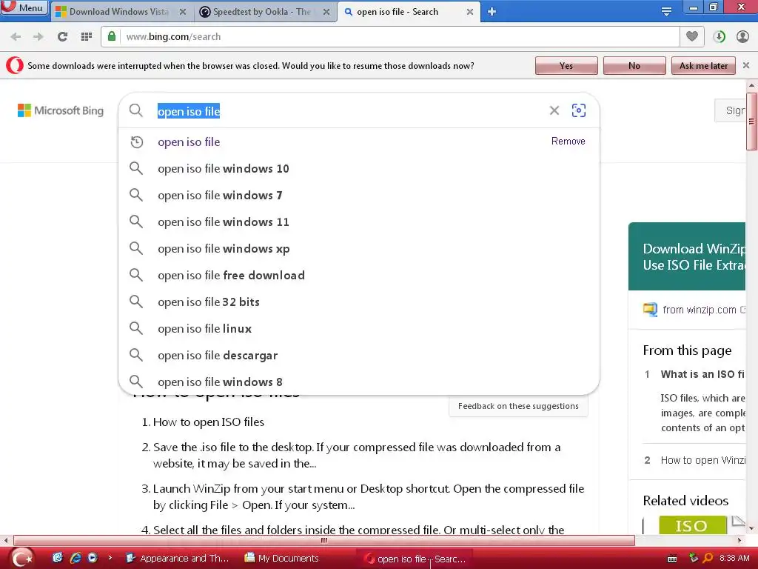
Task: Switch to Speedtest by Ookla tab
Action: pyautogui.click(x=261, y=12)
